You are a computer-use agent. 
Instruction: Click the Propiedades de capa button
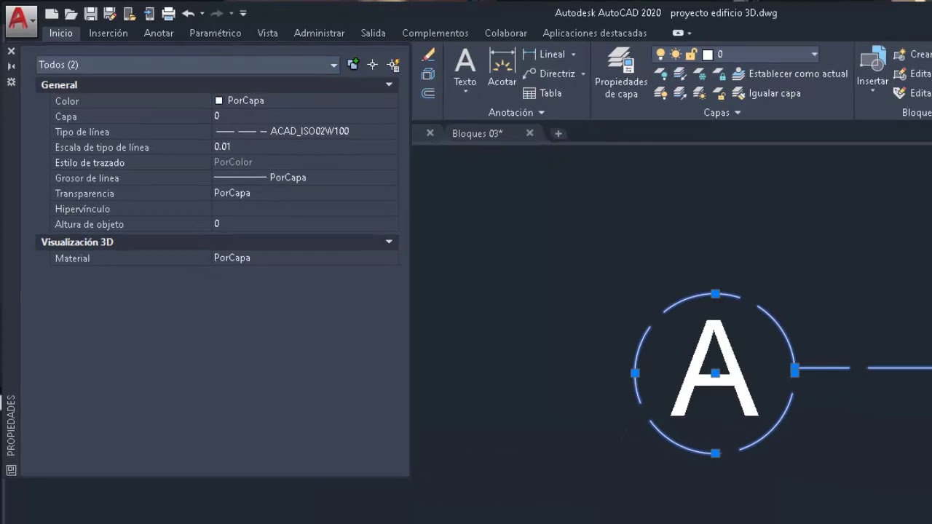click(621, 73)
